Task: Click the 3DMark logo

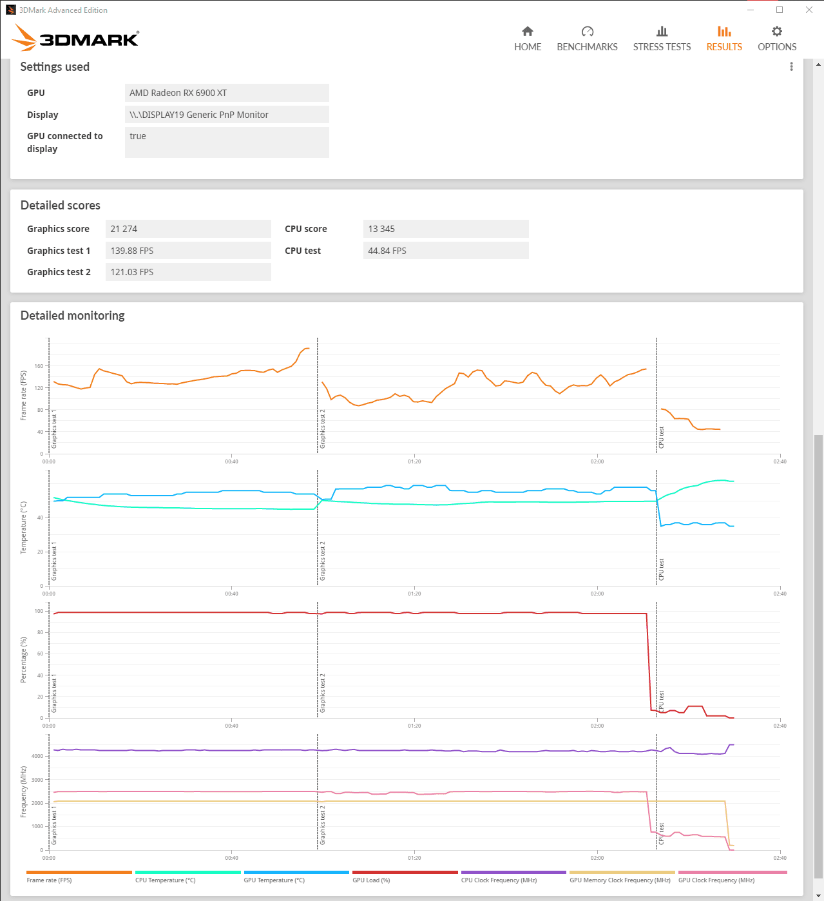Action: coord(75,38)
